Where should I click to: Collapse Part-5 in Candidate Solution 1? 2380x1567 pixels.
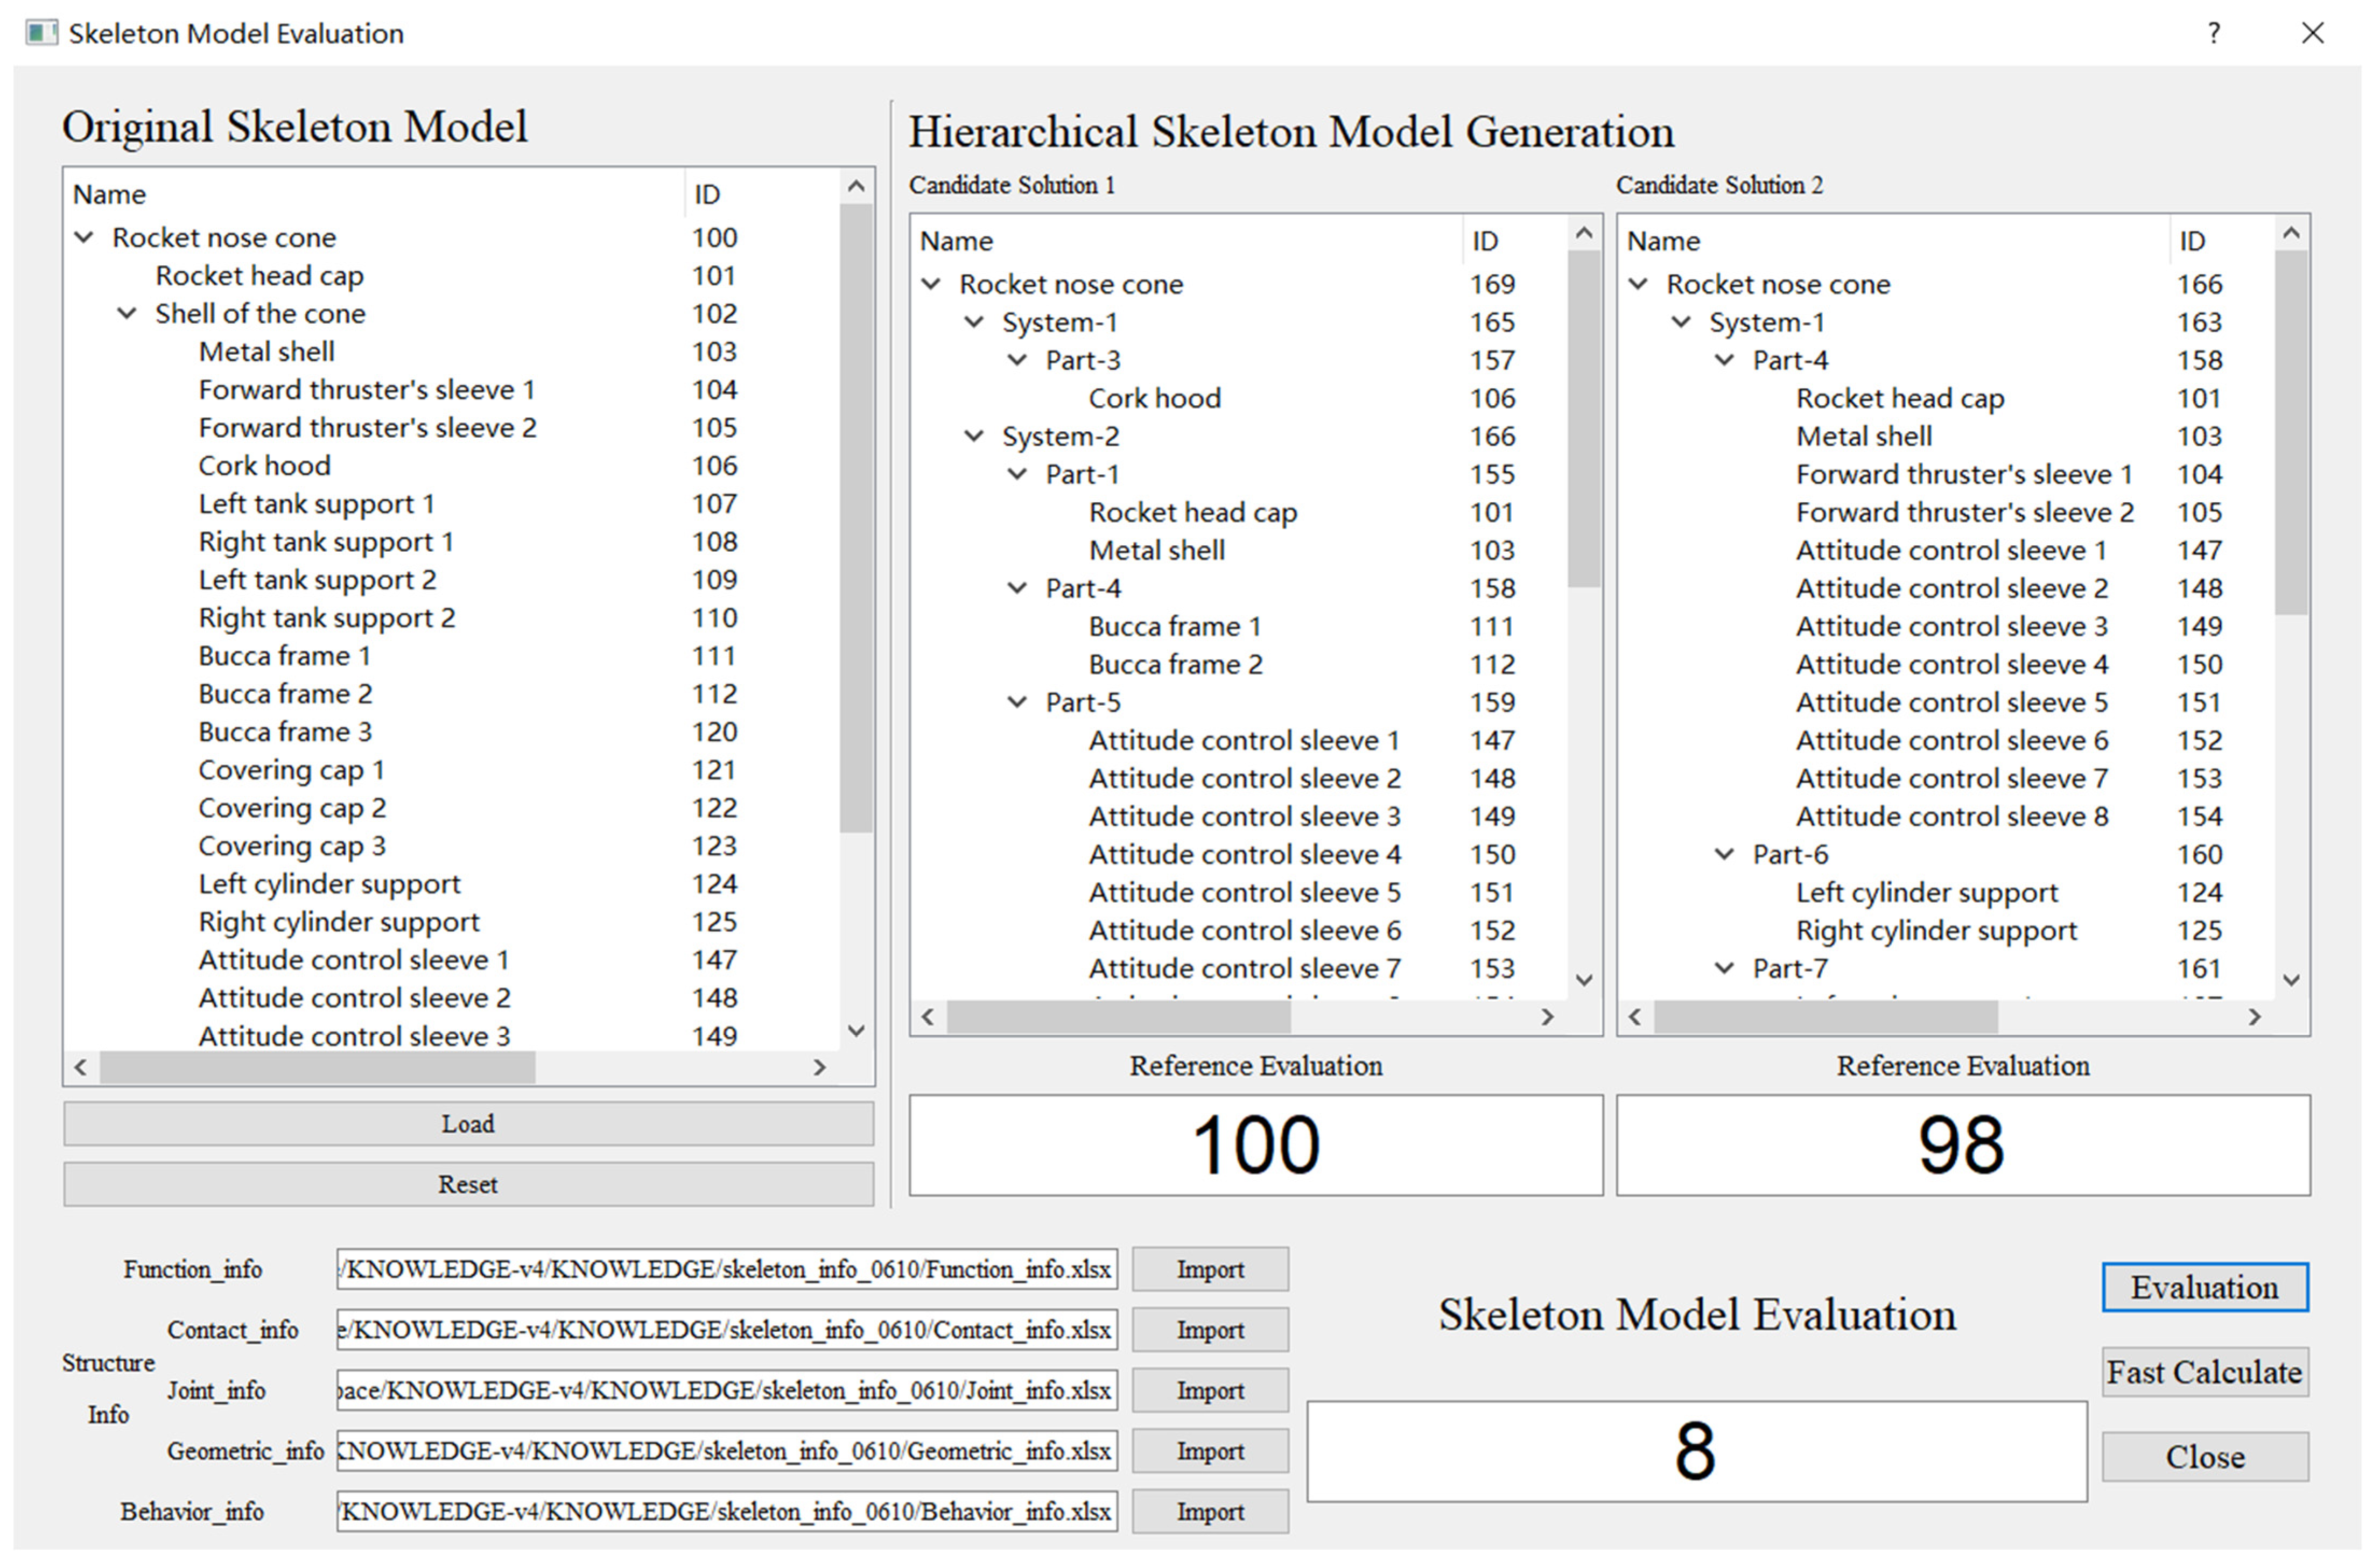(1017, 703)
